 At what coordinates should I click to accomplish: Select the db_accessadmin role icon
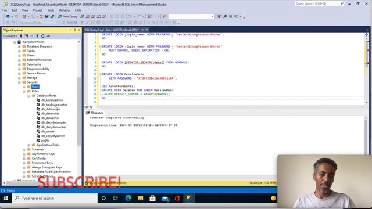click(x=38, y=100)
